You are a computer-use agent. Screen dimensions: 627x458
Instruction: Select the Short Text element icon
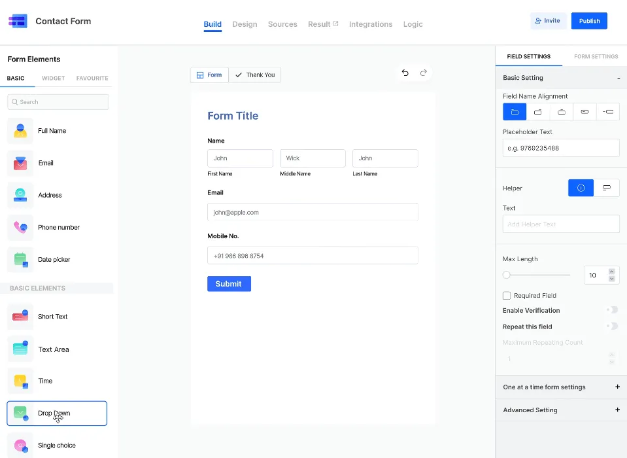click(x=20, y=317)
